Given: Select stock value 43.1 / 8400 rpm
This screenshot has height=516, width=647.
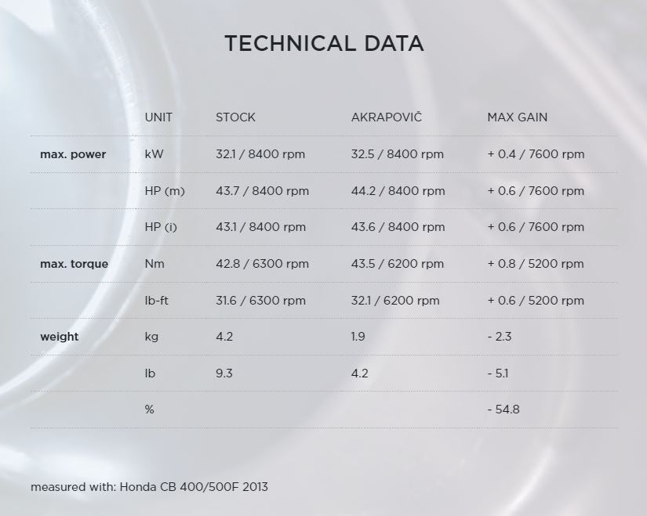Looking at the screenshot, I should click(260, 227).
